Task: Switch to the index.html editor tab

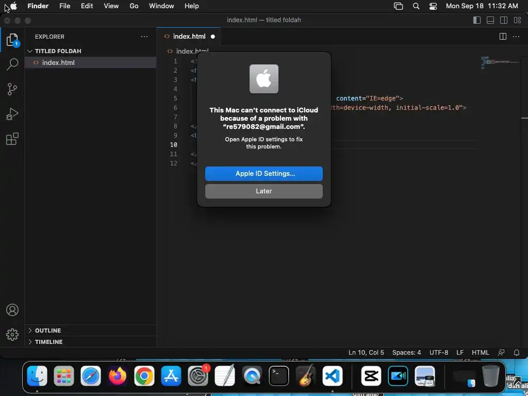Action: pos(189,37)
